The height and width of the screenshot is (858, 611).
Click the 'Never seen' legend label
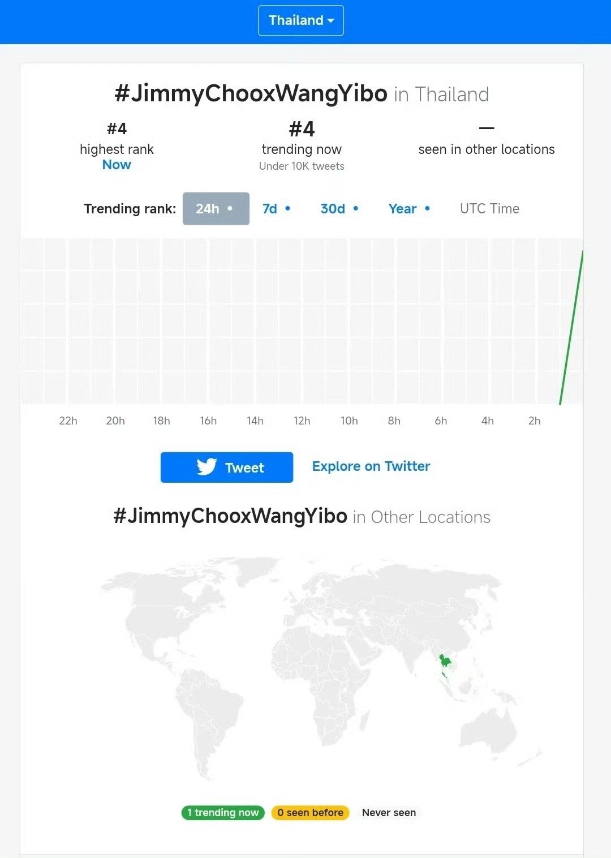[389, 813]
